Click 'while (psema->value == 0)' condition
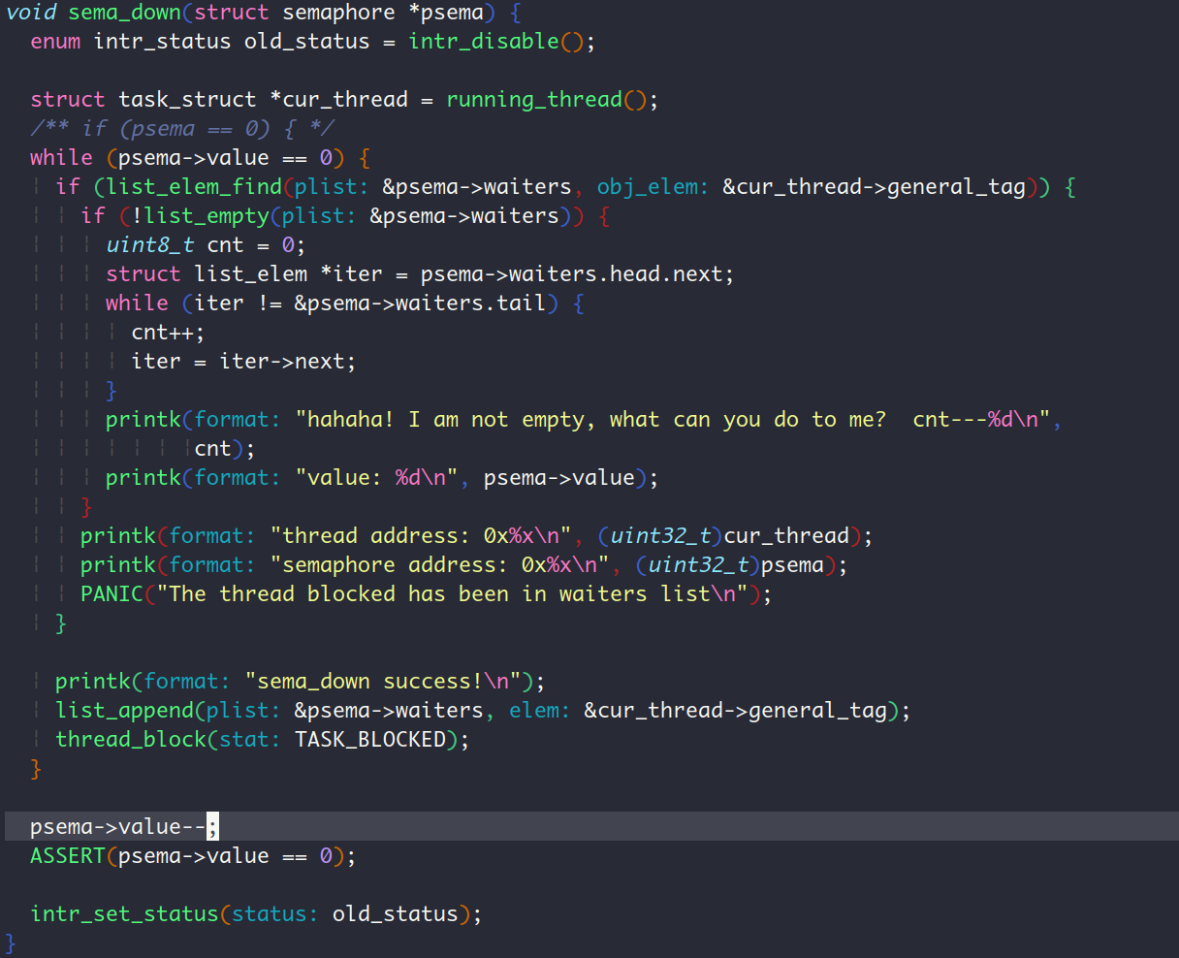Image resolution: width=1179 pixels, height=958 pixels. point(188,158)
